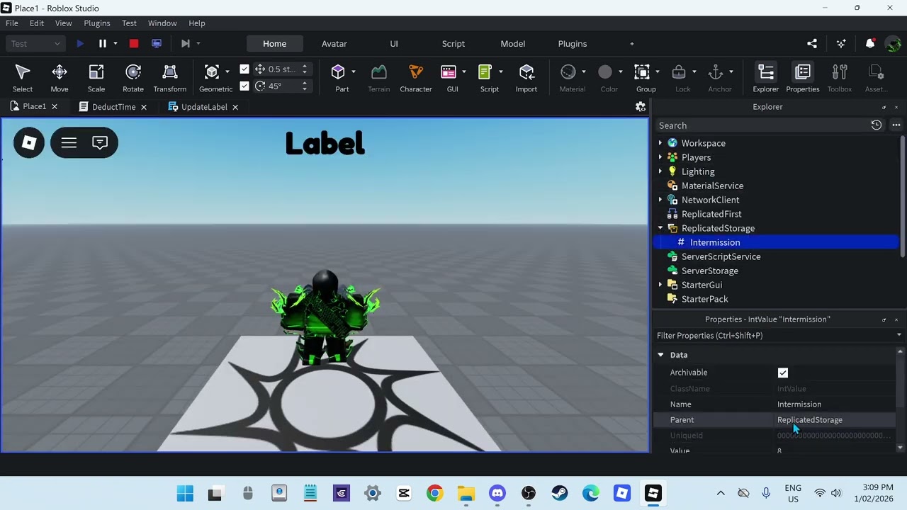
Task: Show Explorer search history
Action: pos(877,125)
